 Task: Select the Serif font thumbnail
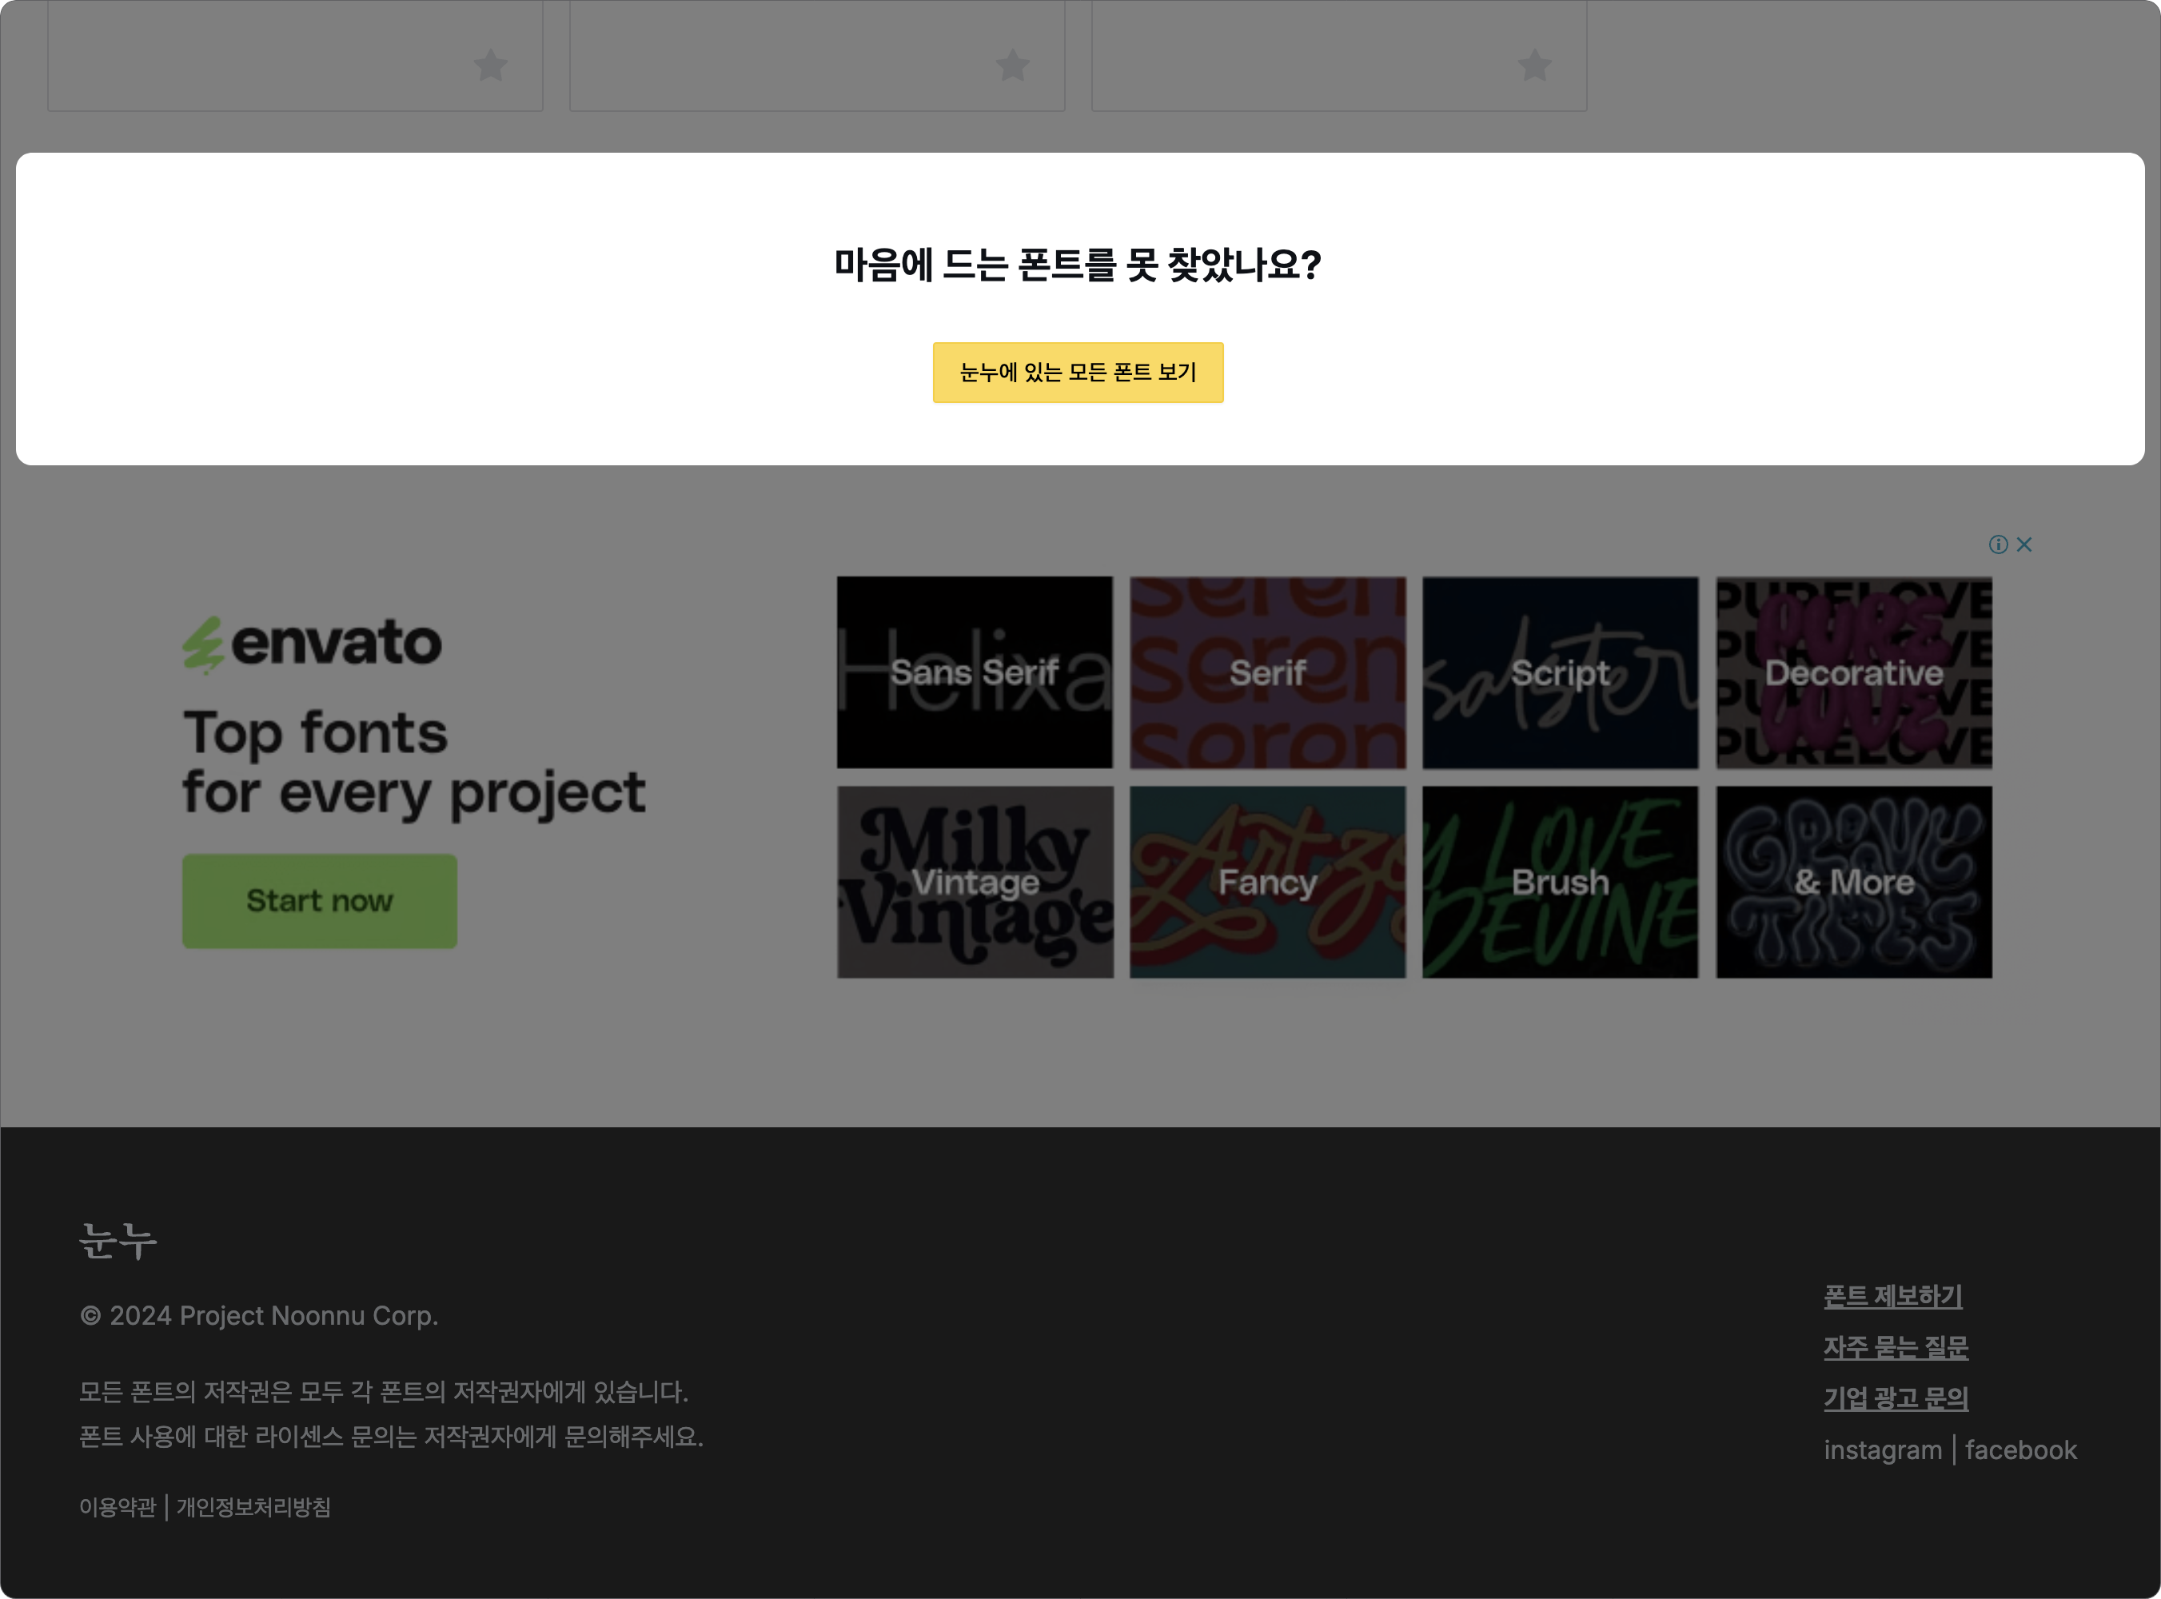(x=1268, y=672)
